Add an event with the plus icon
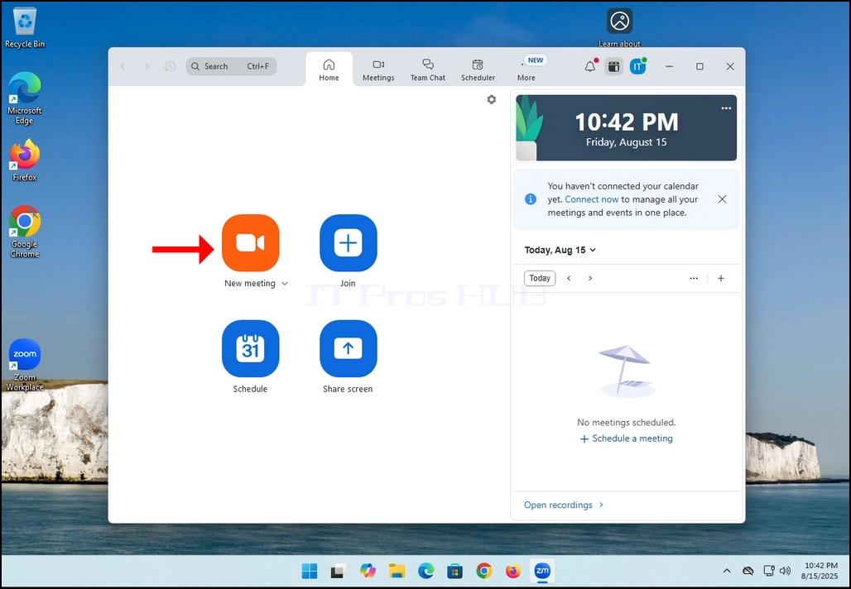 point(721,278)
